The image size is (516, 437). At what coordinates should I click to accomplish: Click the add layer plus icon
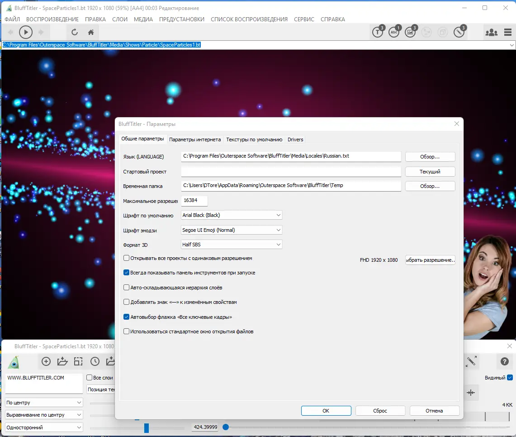tap(46, 361)
